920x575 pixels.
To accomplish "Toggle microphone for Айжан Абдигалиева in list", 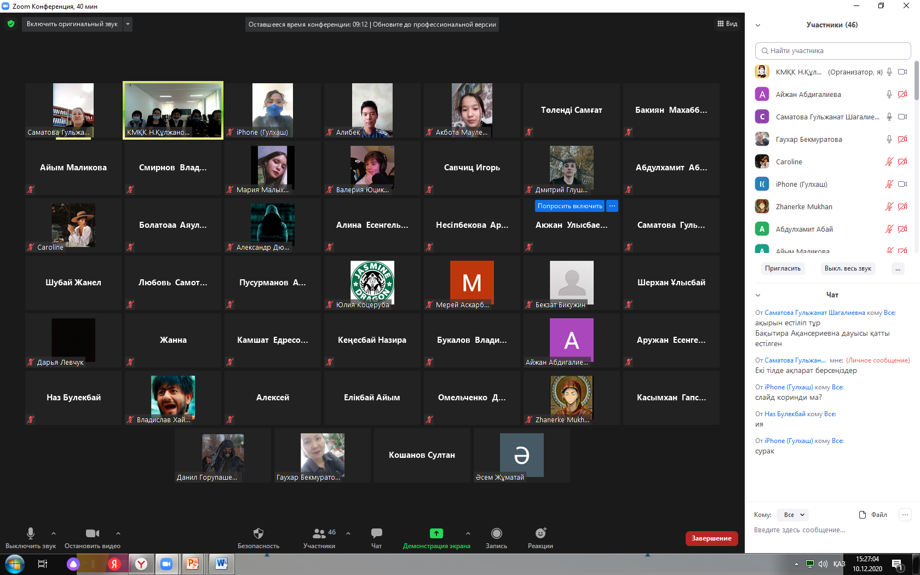I will click(x=889, y=95).
